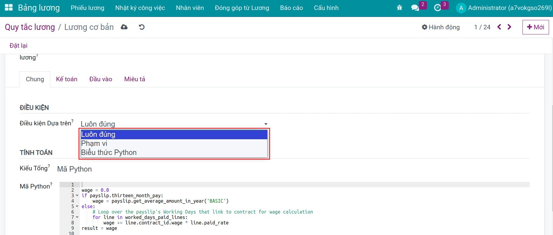This screenshot has height=235, width=553.
Task: Open the Đầu vào tab
Action: (x=101, y=79)
